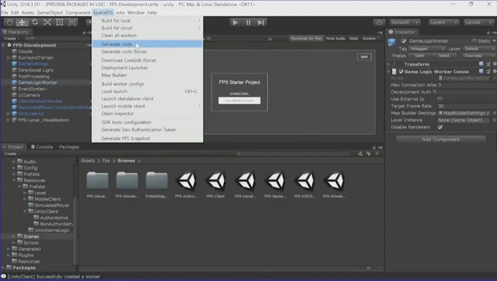497x281 pixels.
Task: Open the cloud services panel
Action: pyautogui.click(x=379, y=22)
